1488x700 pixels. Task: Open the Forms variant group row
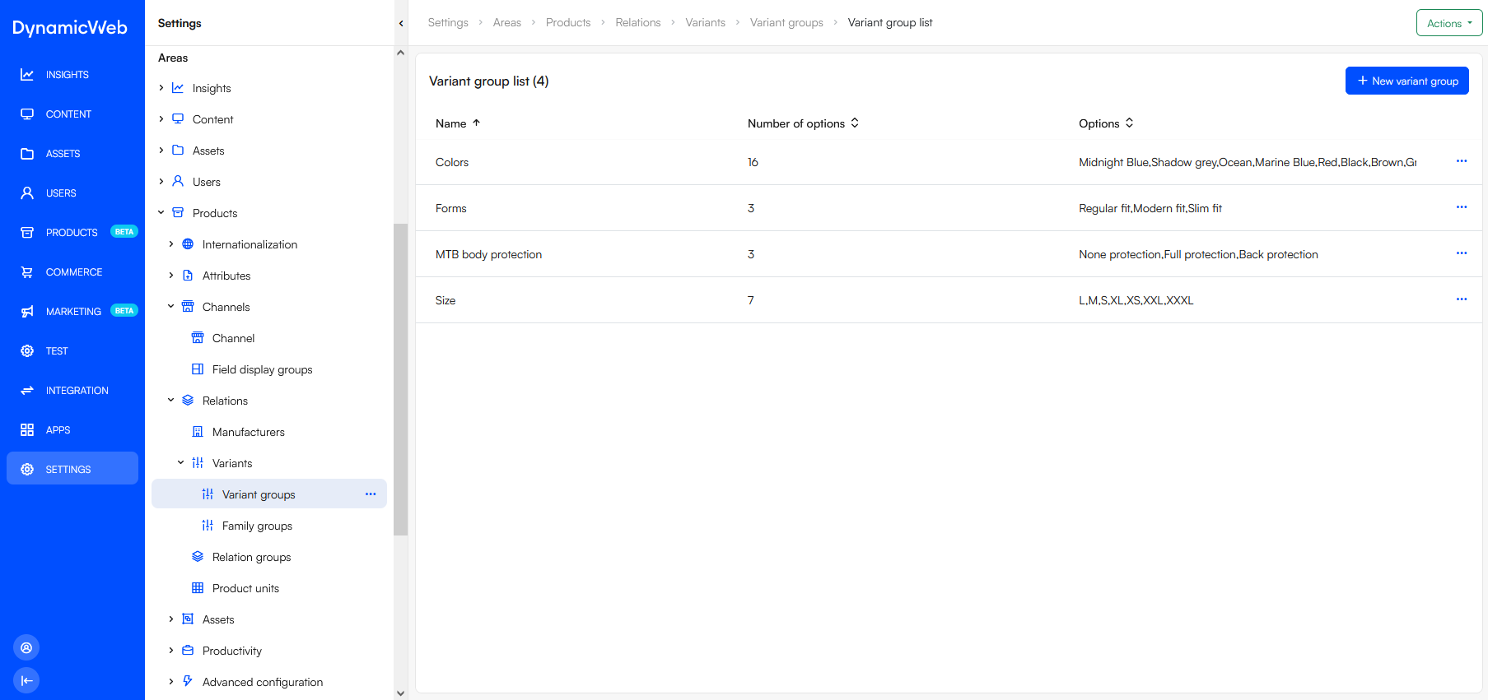pos(949,208)
